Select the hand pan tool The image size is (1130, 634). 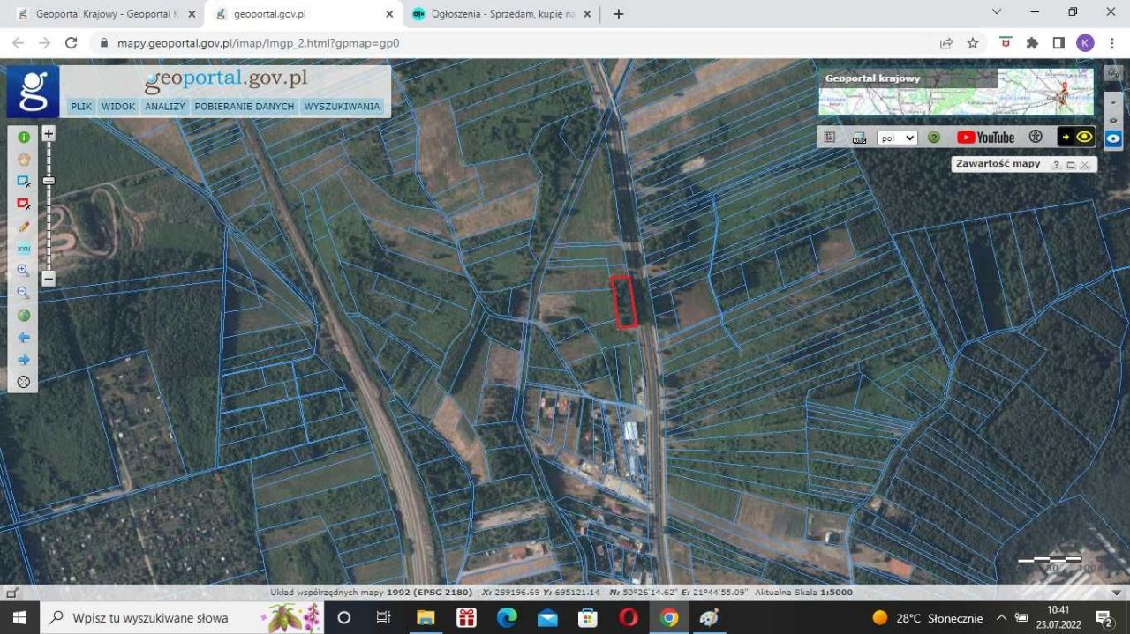[24, 160]
